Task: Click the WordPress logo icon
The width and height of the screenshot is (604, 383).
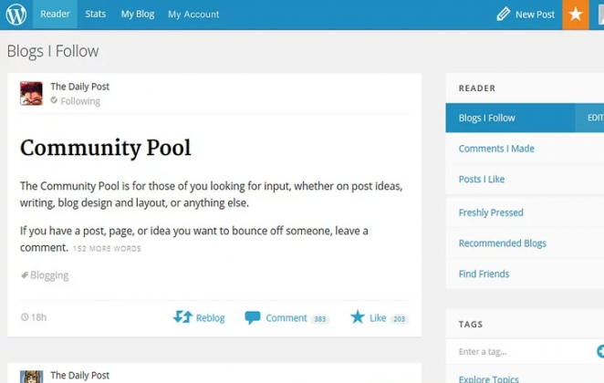Action: click(x=16, y=15)
